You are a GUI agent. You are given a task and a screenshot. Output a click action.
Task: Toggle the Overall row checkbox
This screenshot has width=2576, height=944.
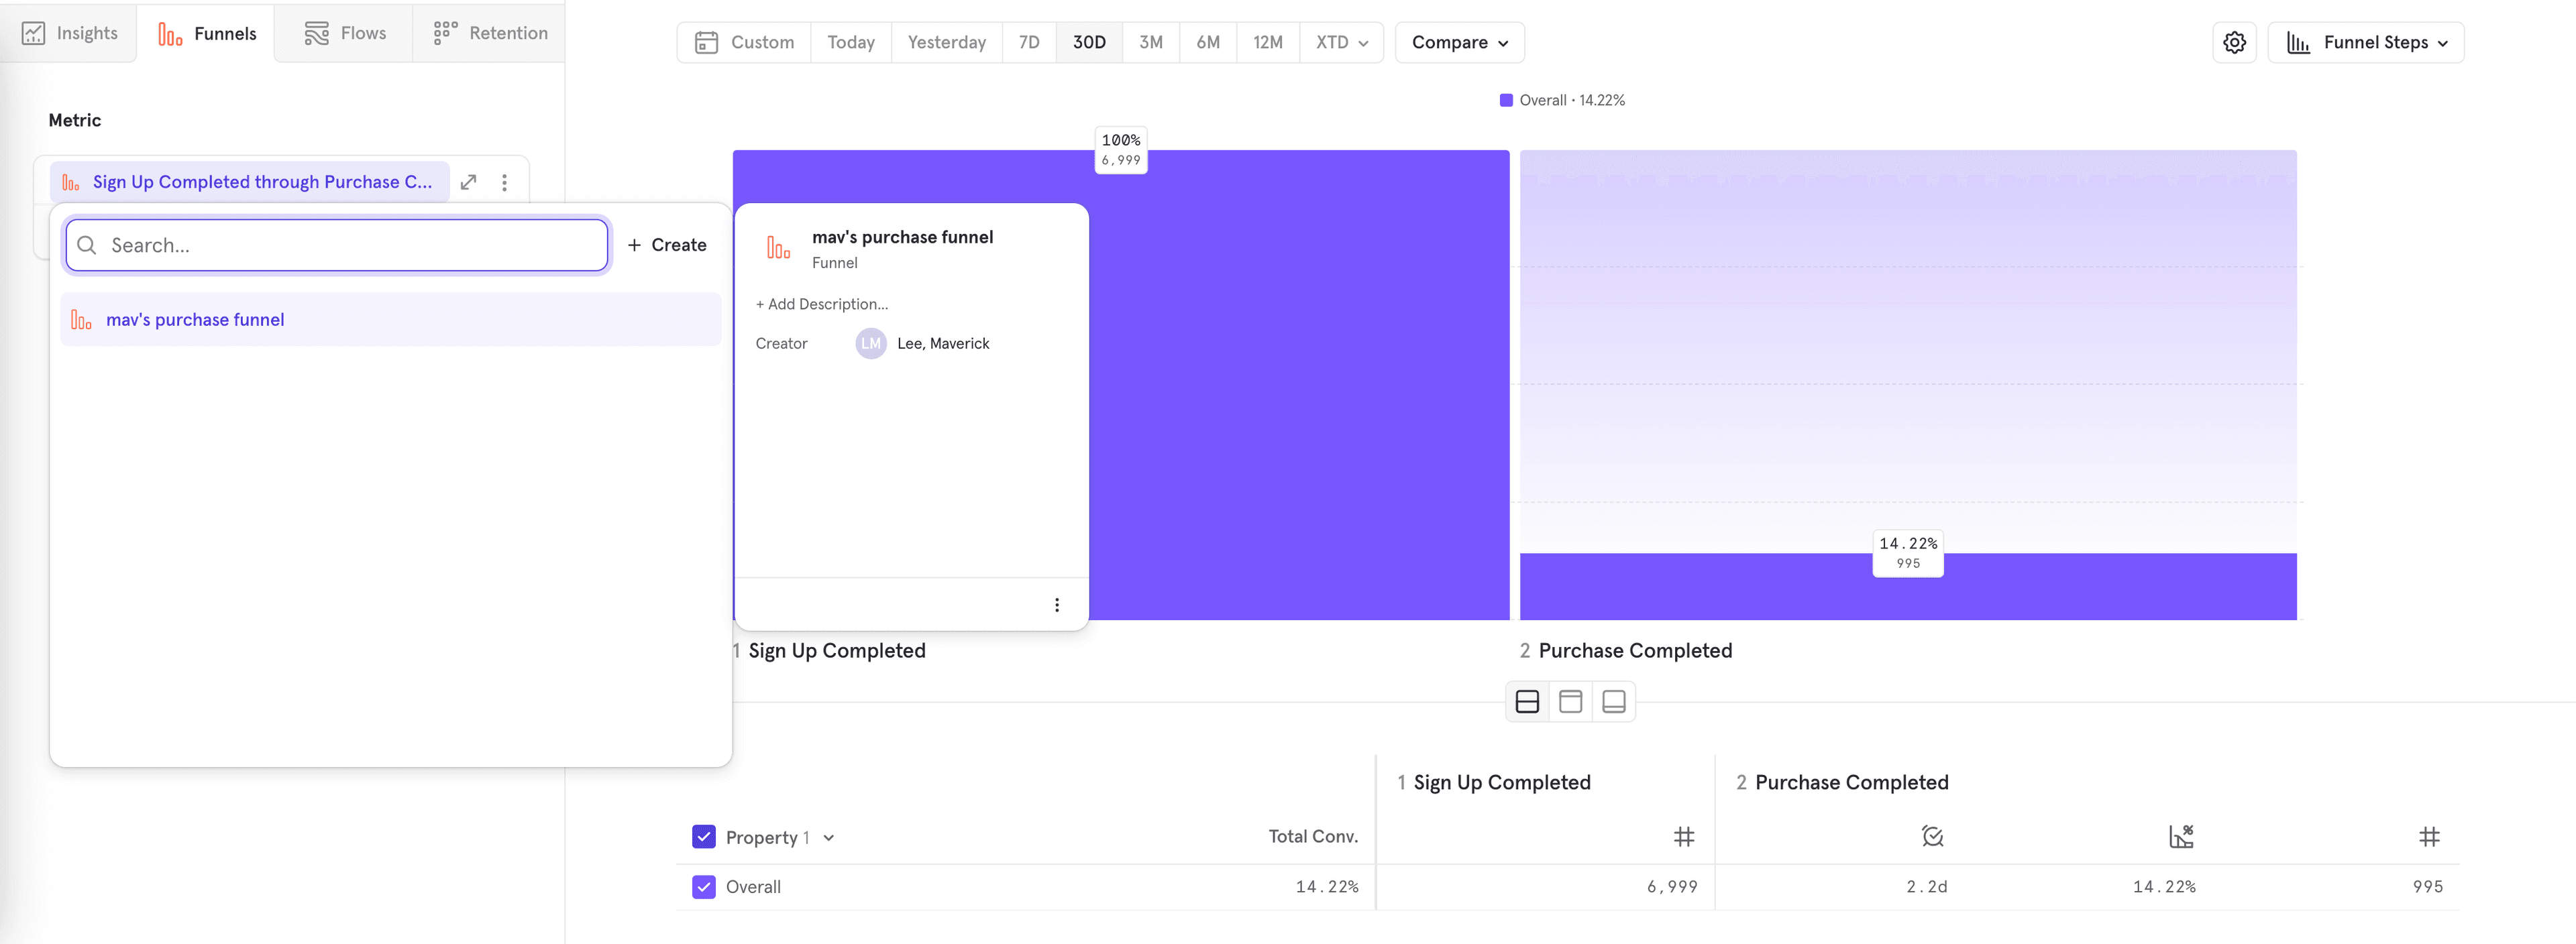click(x=703, y=886)
